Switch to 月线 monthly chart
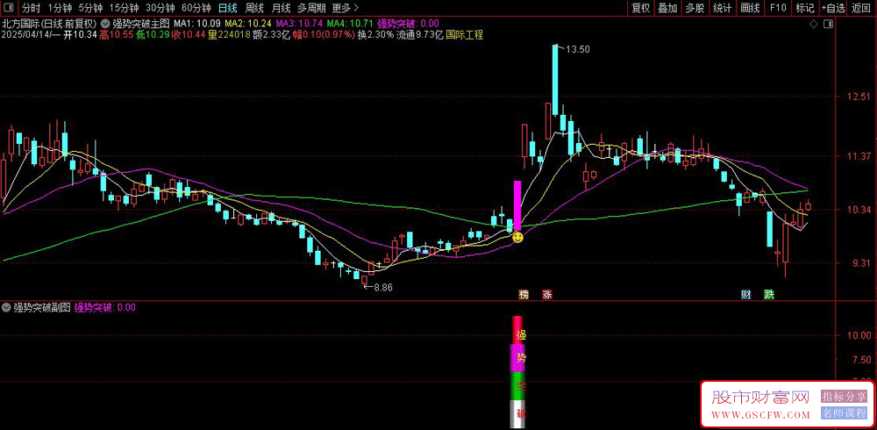877x430 pixels. pos(281,8)
